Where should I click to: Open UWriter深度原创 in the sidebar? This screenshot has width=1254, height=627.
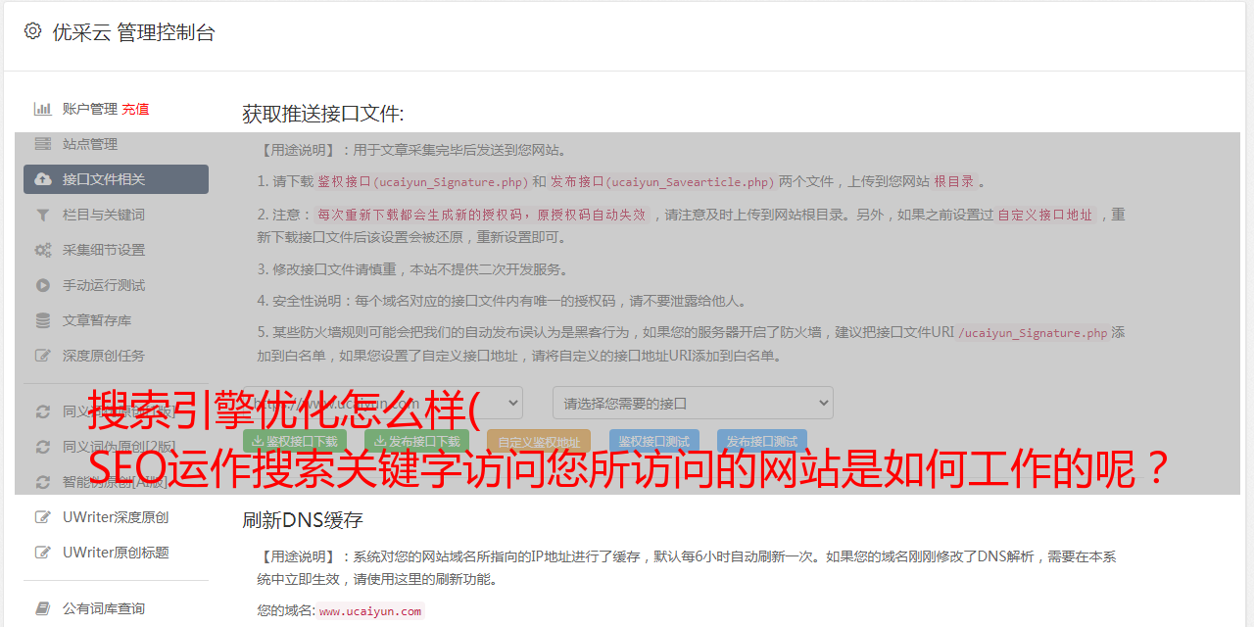coord(116,517)
